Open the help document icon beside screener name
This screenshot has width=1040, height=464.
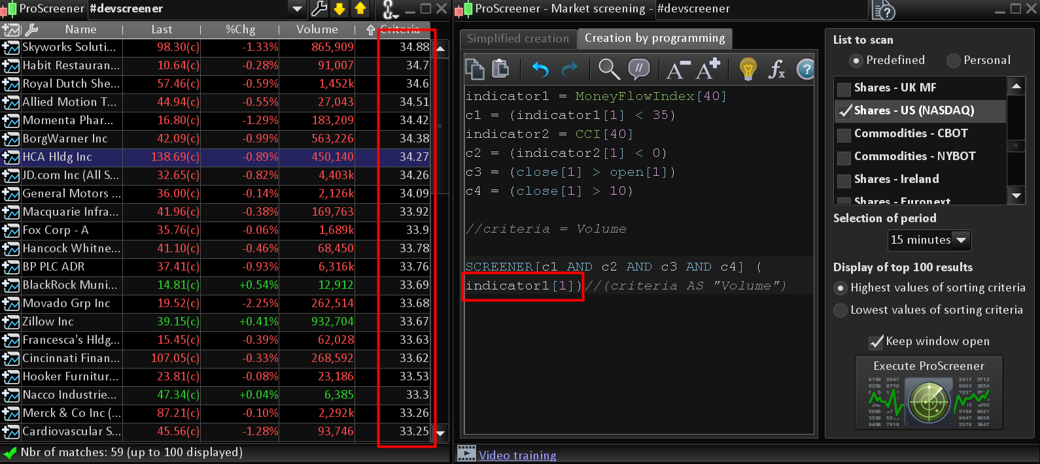(884, 10)
